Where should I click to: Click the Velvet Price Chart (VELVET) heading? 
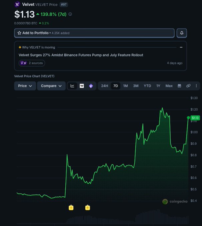[34, 76]
